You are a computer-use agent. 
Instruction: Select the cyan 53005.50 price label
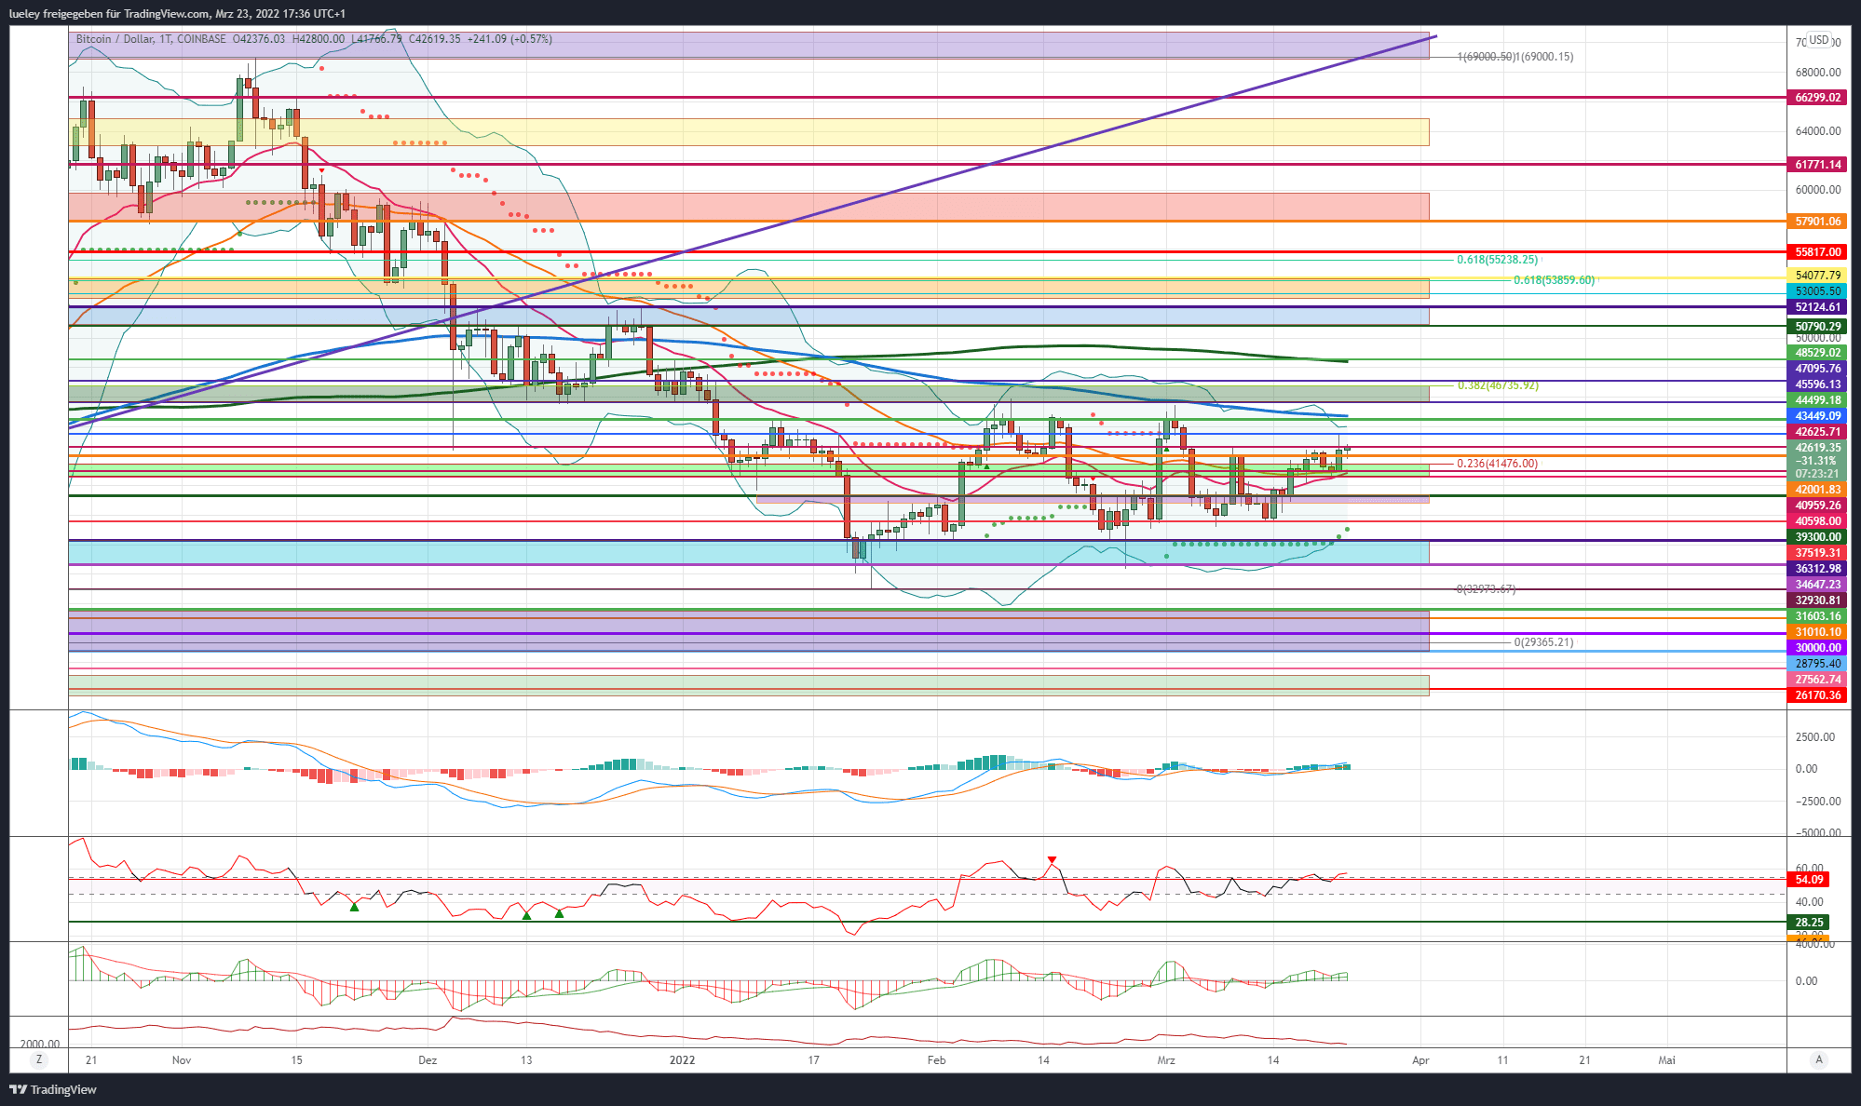tap(1817, 291)
